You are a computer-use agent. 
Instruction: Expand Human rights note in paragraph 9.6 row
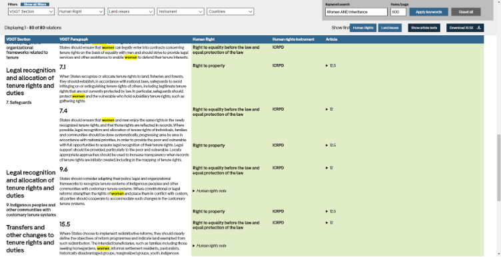(x=209, y=191)
